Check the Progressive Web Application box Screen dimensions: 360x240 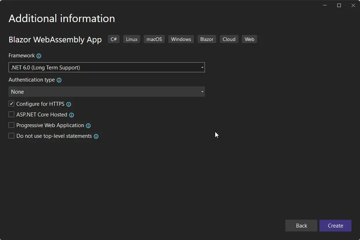[11, 125]
